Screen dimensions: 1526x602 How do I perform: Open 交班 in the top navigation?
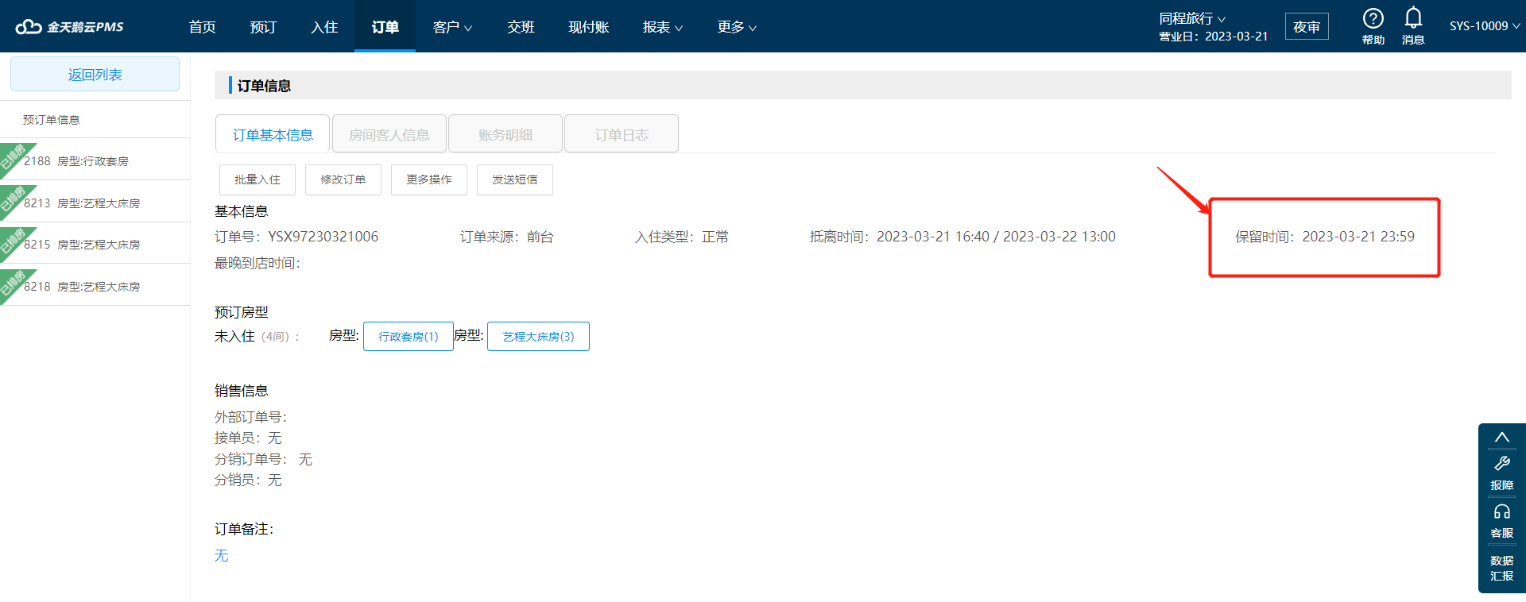pyautogui.click(x=521, y=27)
